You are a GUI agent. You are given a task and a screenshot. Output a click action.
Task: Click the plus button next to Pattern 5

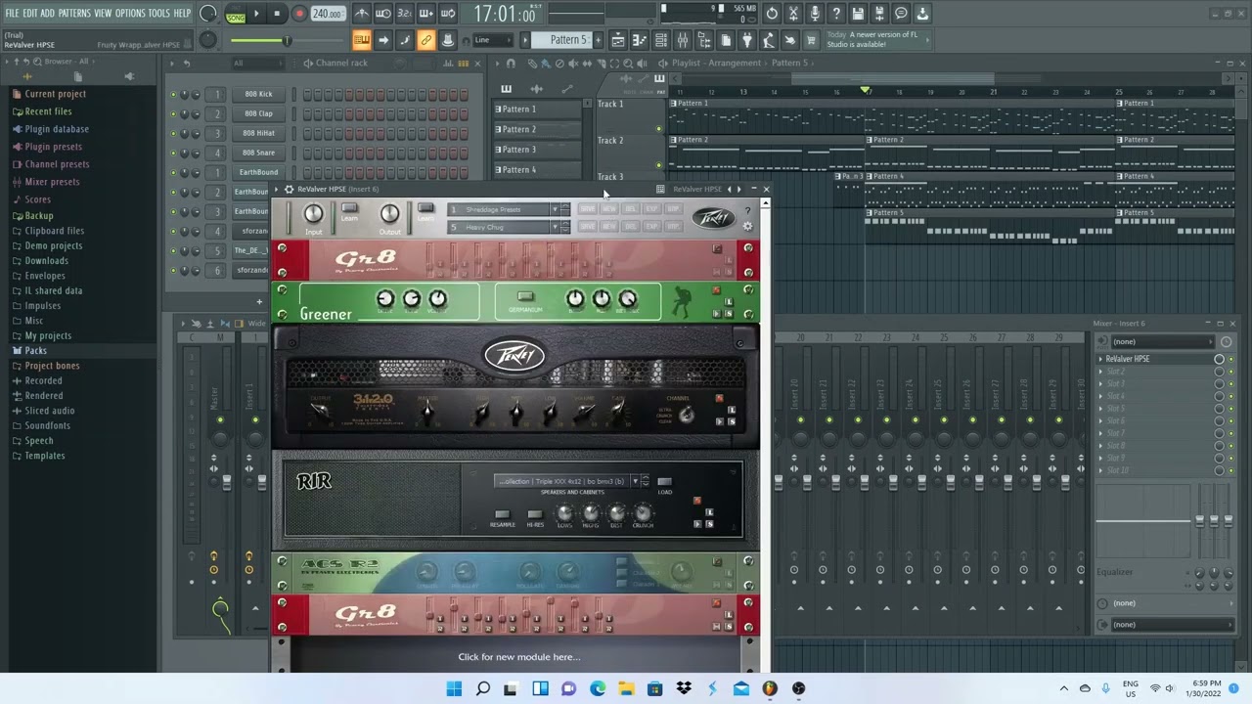pyautogui.click(x=597, y=40)
